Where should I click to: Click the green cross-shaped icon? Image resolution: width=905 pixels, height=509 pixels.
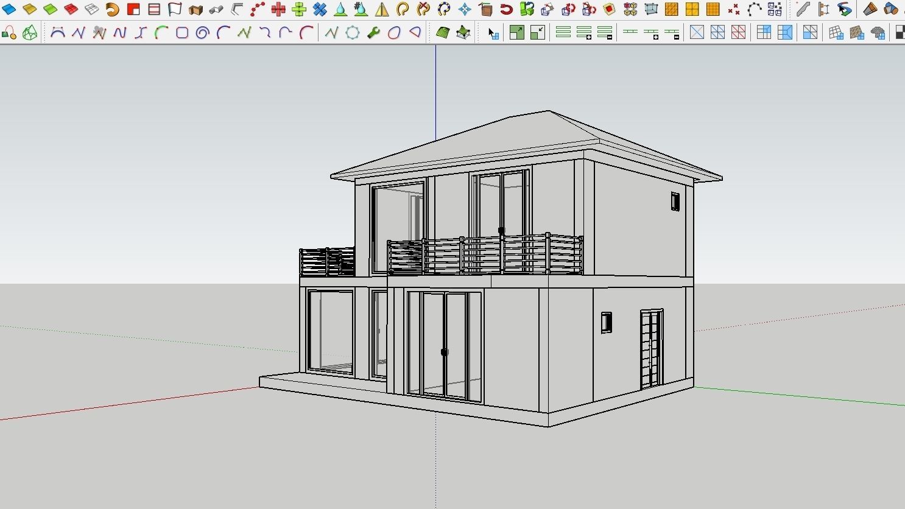point(299,9)
